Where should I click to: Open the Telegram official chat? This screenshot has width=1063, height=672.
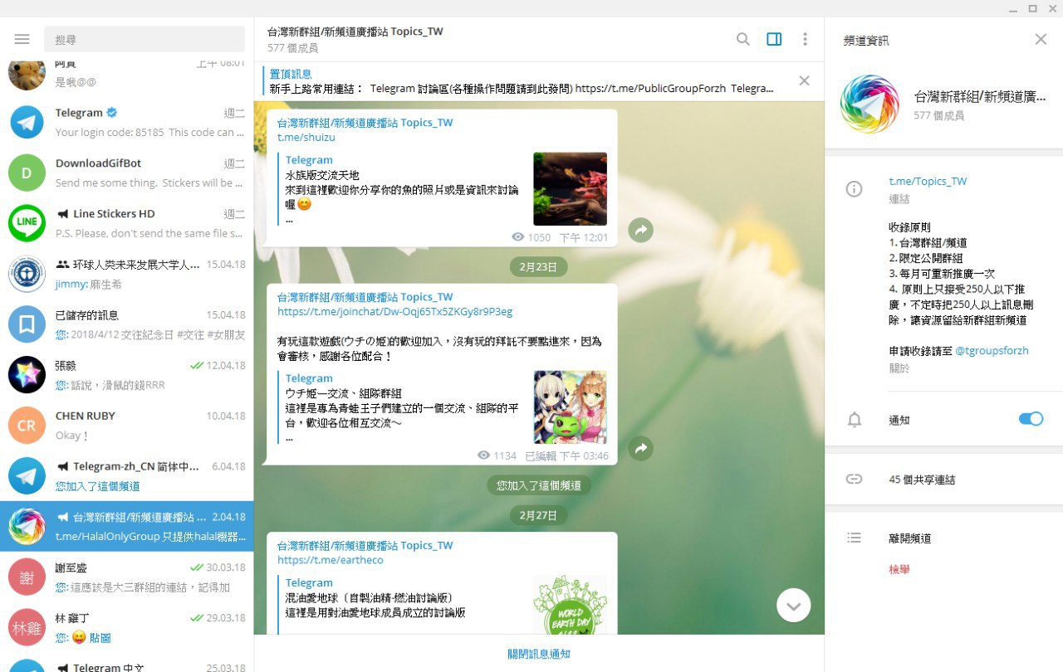coord(126,122)
